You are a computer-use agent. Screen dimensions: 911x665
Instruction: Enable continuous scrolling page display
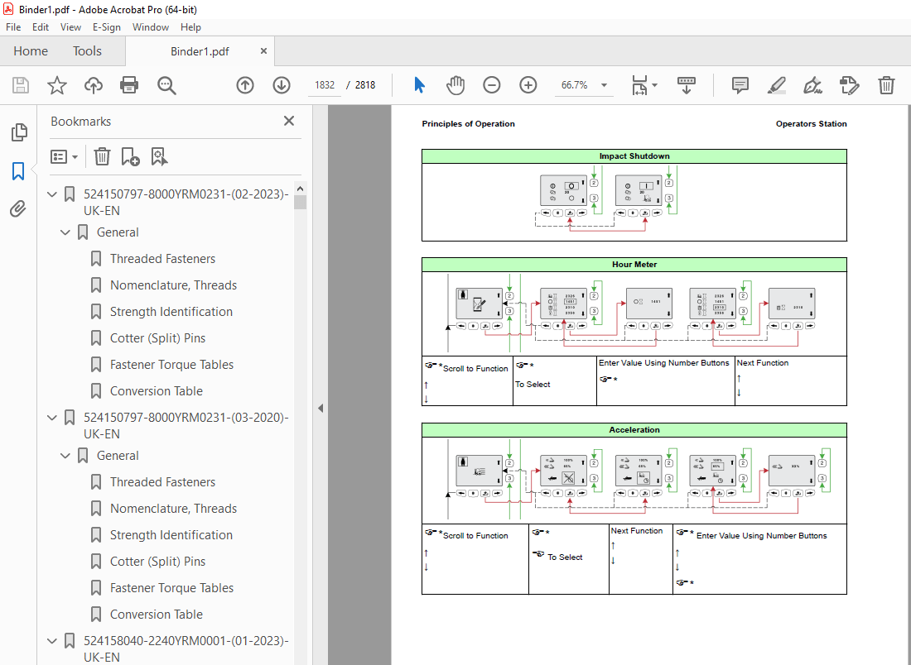[x=686, y=85]
